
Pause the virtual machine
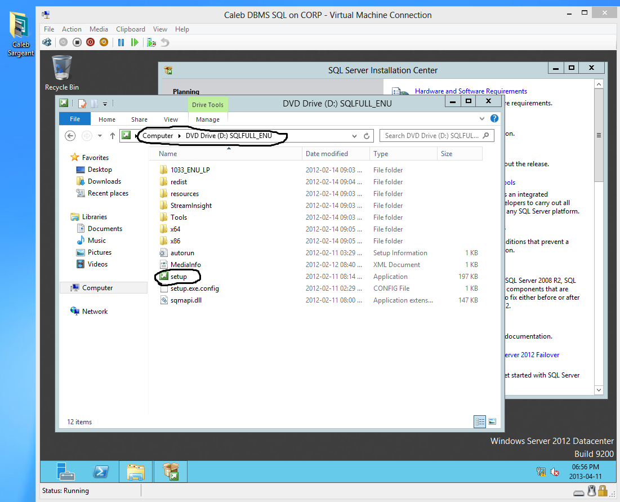pos(121,42)
